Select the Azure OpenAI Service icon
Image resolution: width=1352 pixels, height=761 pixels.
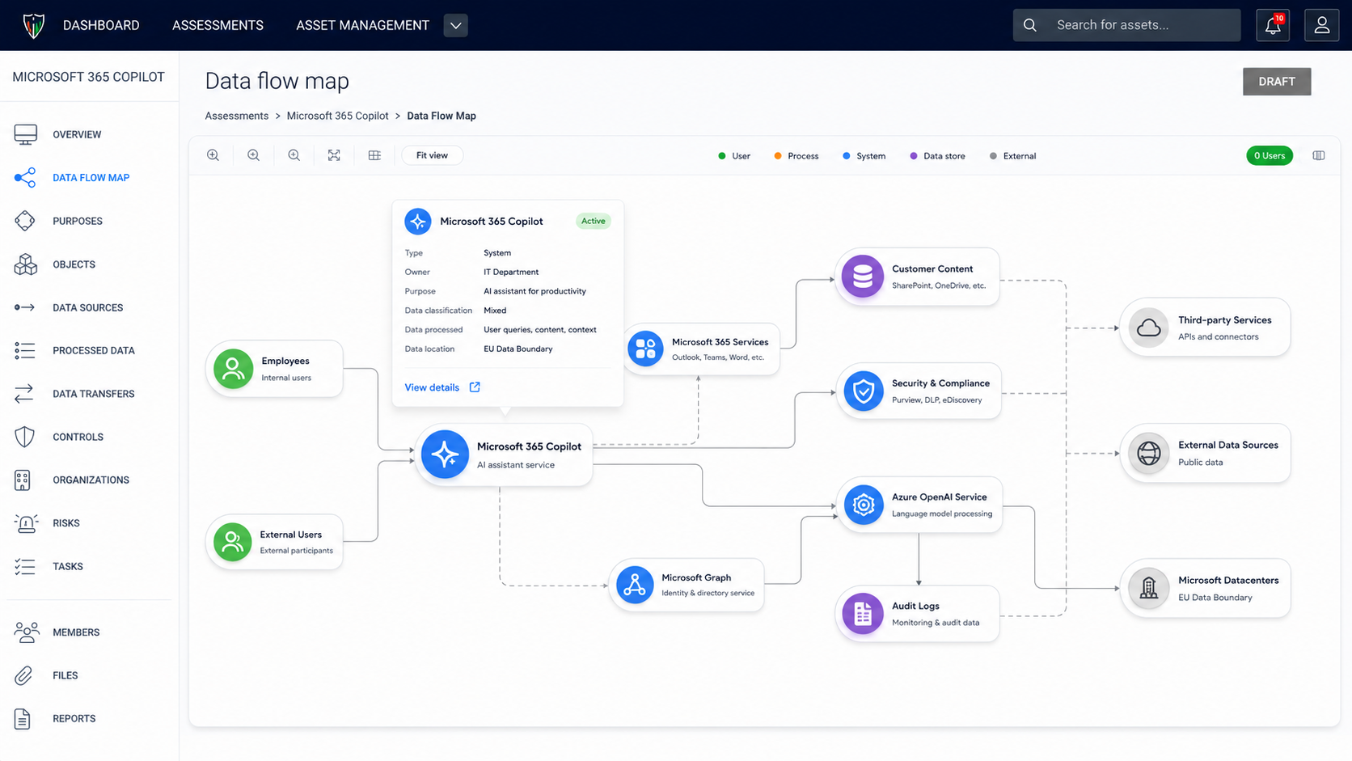tap(864, 505)
